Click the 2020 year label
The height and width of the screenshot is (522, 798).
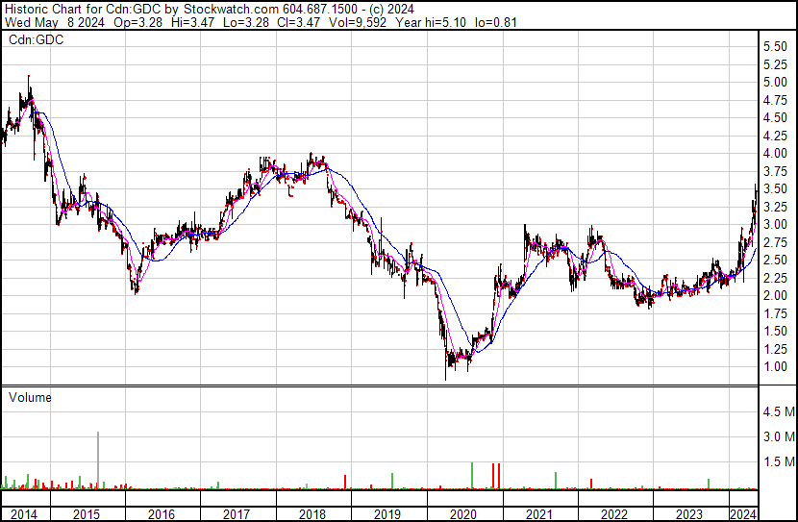click(463, 514)
